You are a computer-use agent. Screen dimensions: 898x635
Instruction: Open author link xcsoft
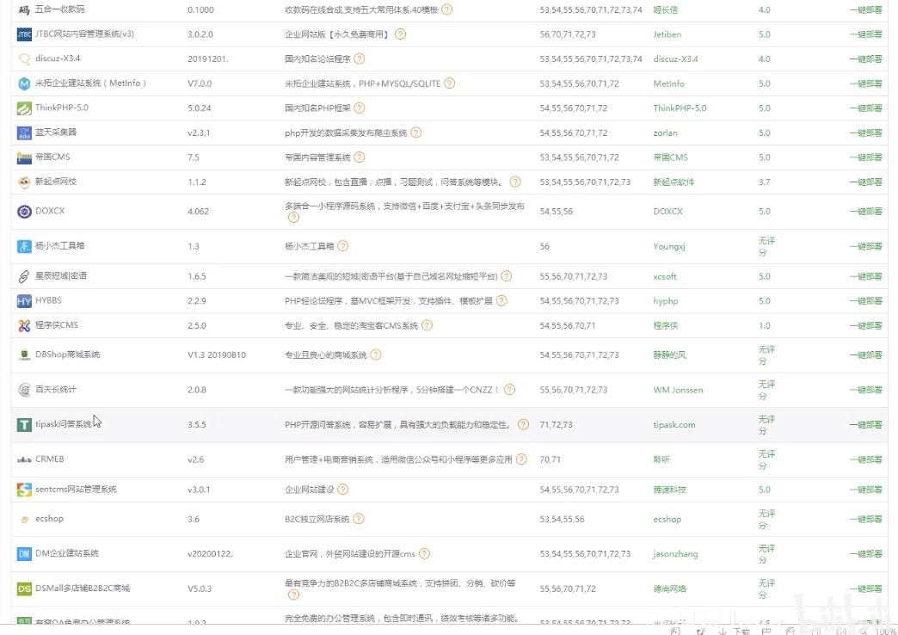click(x=665, y=276)
